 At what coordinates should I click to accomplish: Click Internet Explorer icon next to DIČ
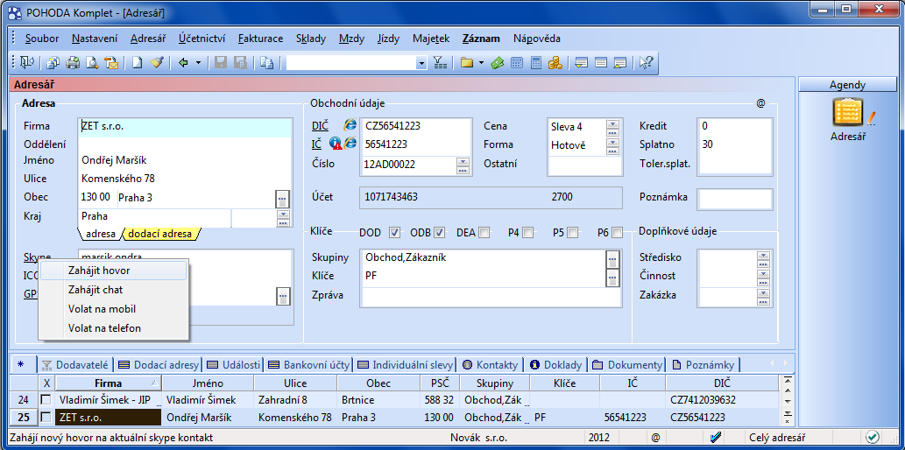coord(350,124)
